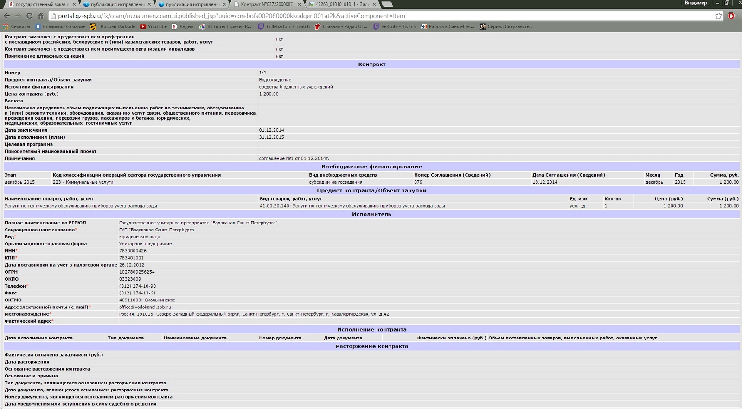This screenshot has width=742, height=409.
Task: Select the short name ГУП "Водоканал Санкт-Петербурга
Action: (x=157, y=230)
